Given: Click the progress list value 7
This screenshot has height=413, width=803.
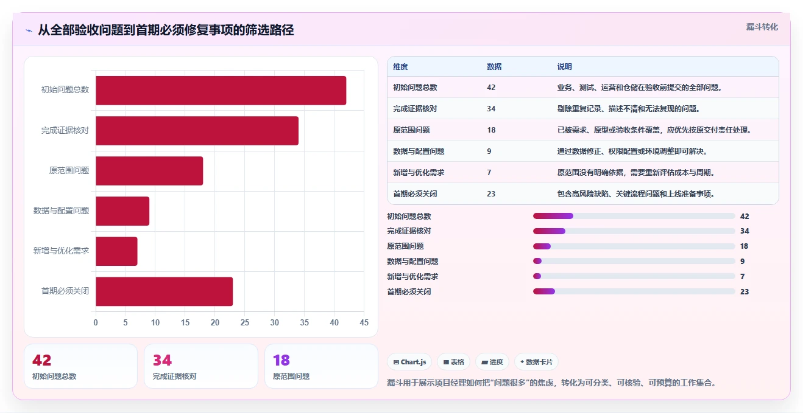Looking at the screenshot, I should 742,277.
